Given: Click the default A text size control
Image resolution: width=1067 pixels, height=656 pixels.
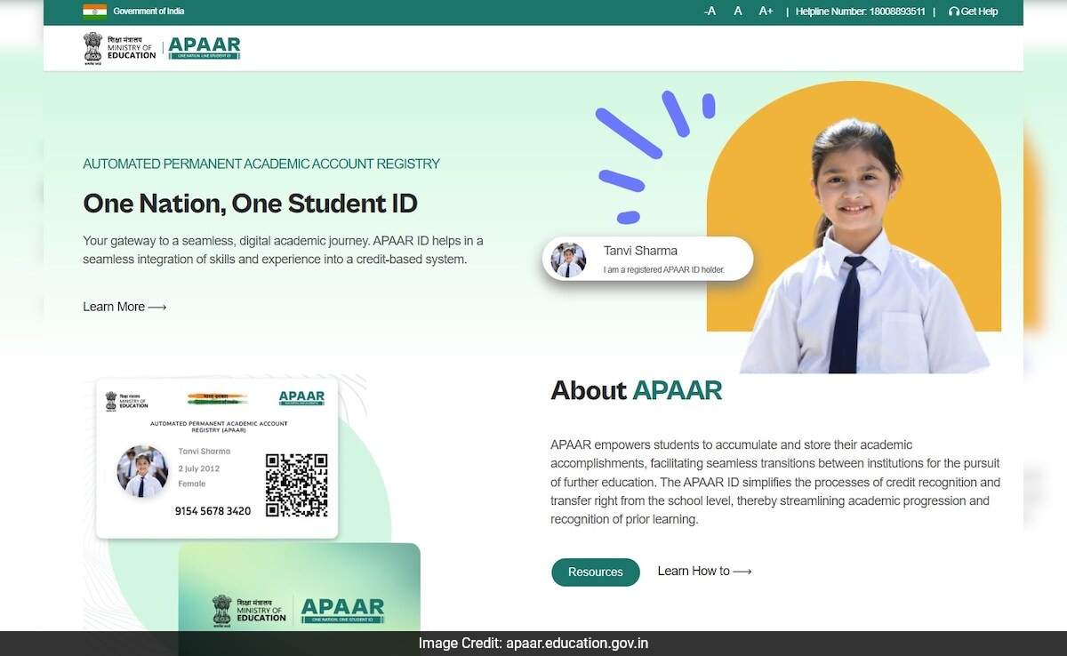Looking at the screenshot, I should 737,12.
